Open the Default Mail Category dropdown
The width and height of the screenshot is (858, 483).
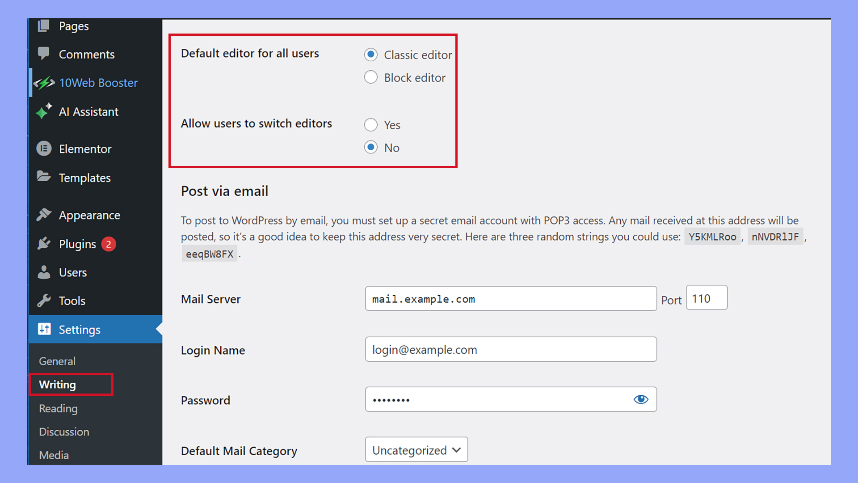pos(416,450)
